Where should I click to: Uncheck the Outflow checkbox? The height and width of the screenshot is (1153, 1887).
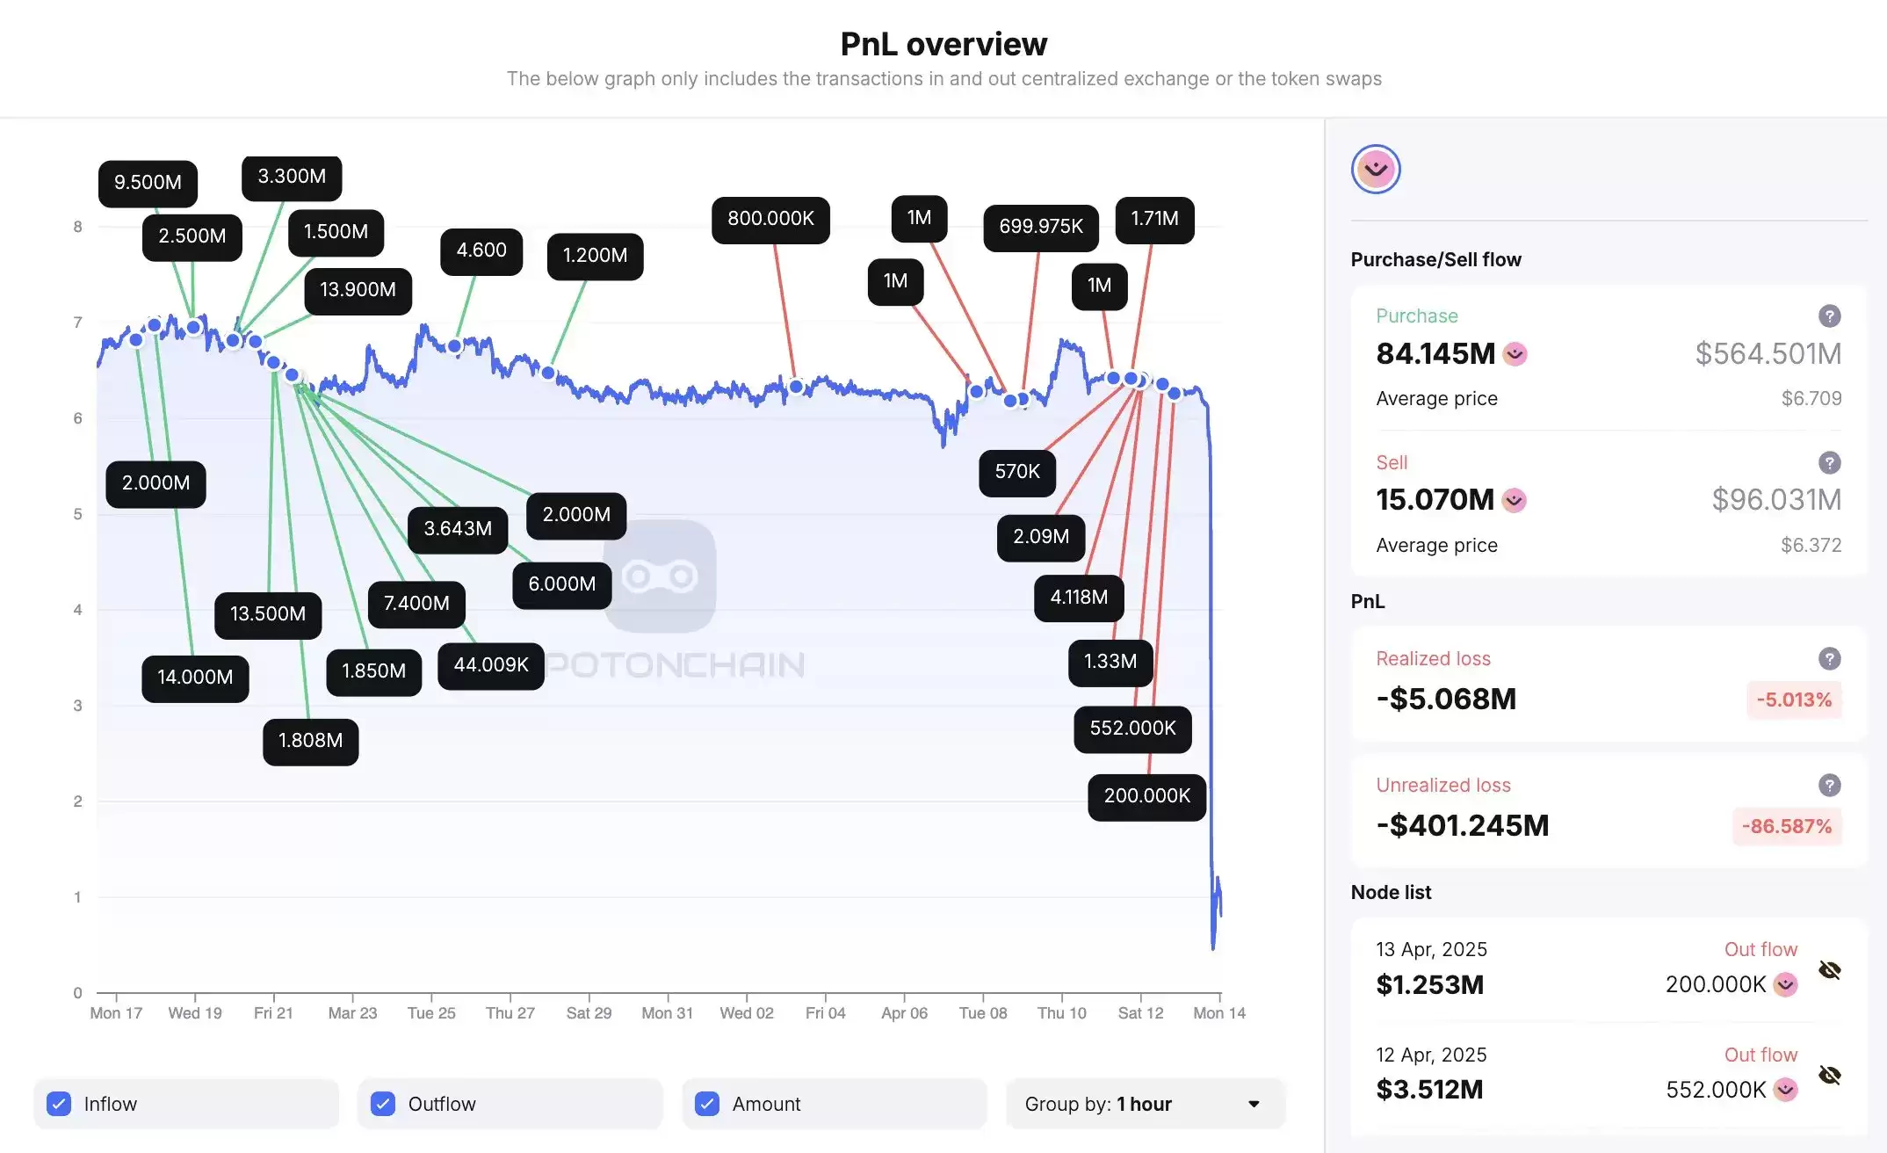(383, 1104)
